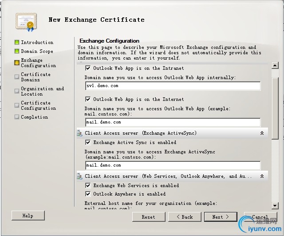
Task: Click the green Introduction step indicator
Action: click(17, 42)
